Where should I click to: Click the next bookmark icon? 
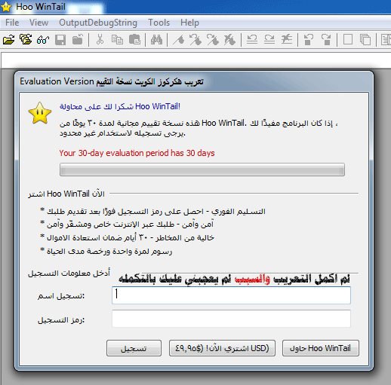[x=213, y=40]
